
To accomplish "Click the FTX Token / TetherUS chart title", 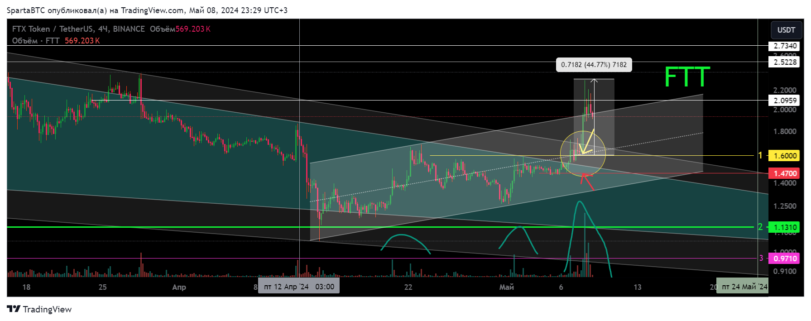I will [x=78, y=29].
